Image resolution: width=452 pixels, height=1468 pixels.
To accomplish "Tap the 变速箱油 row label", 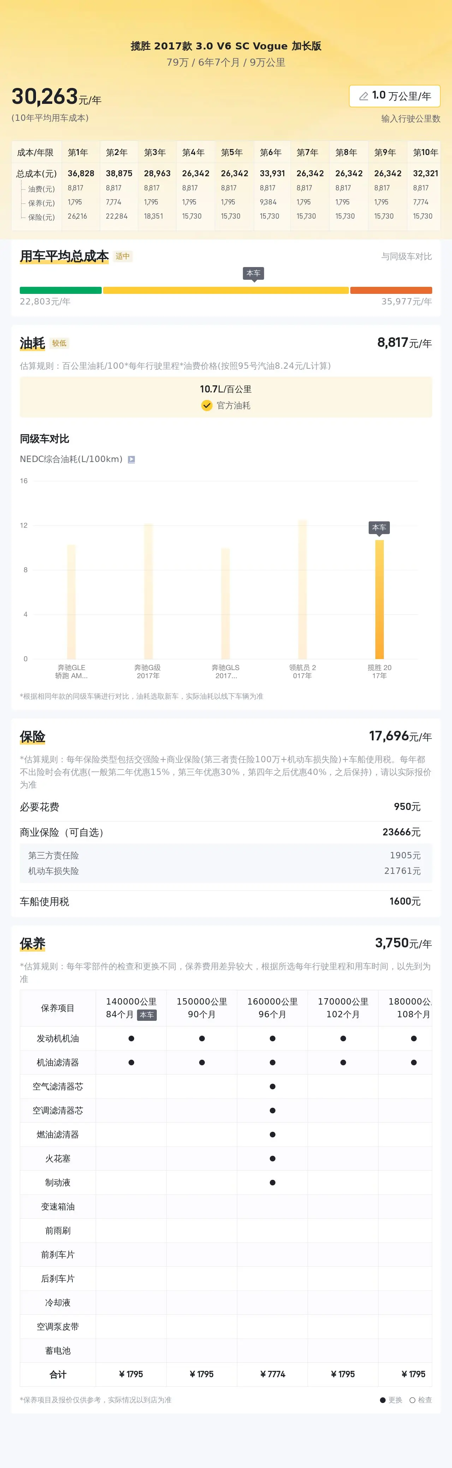I will 58,1206.
